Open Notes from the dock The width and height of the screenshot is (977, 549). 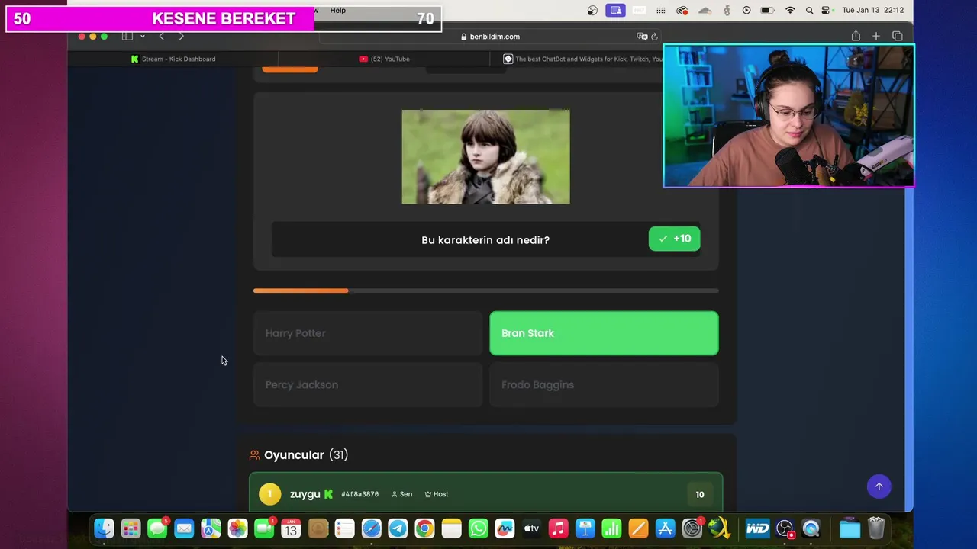451,528
